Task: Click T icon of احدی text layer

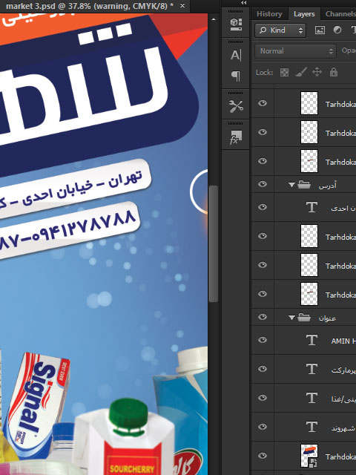Action: (311, 207)
